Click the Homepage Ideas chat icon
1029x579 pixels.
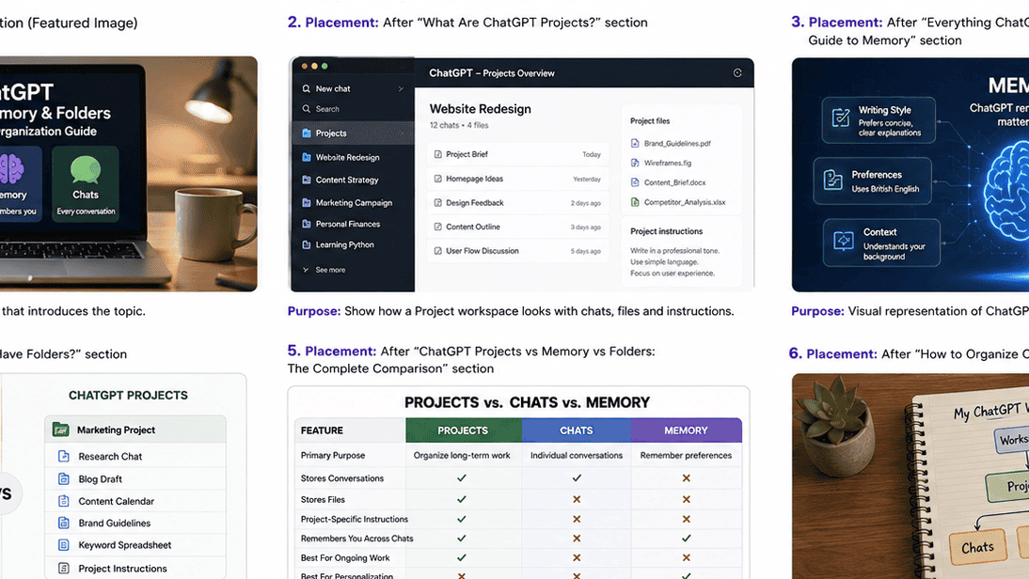437,179
